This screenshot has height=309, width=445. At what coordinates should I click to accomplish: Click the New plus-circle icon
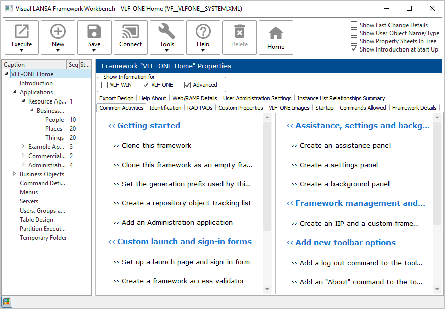(58, 32)
